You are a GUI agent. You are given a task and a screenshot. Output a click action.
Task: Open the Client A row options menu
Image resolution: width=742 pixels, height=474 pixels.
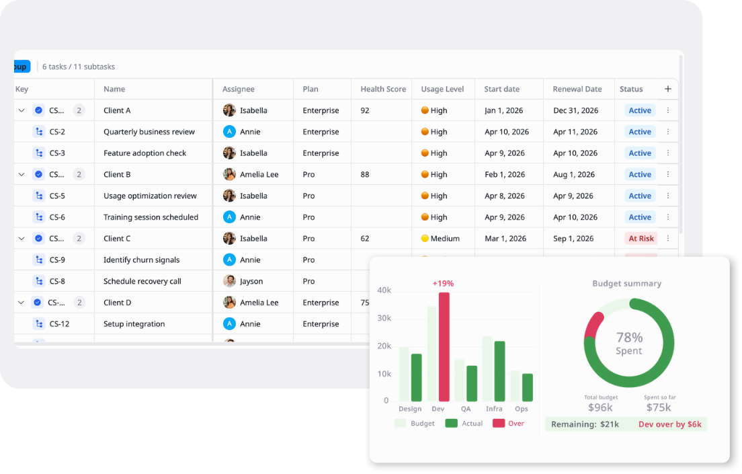(667, 110)
